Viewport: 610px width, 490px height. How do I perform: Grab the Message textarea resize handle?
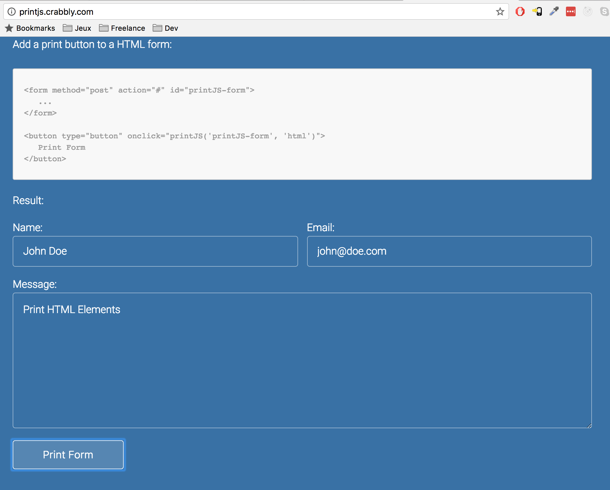tap(589, 426)
